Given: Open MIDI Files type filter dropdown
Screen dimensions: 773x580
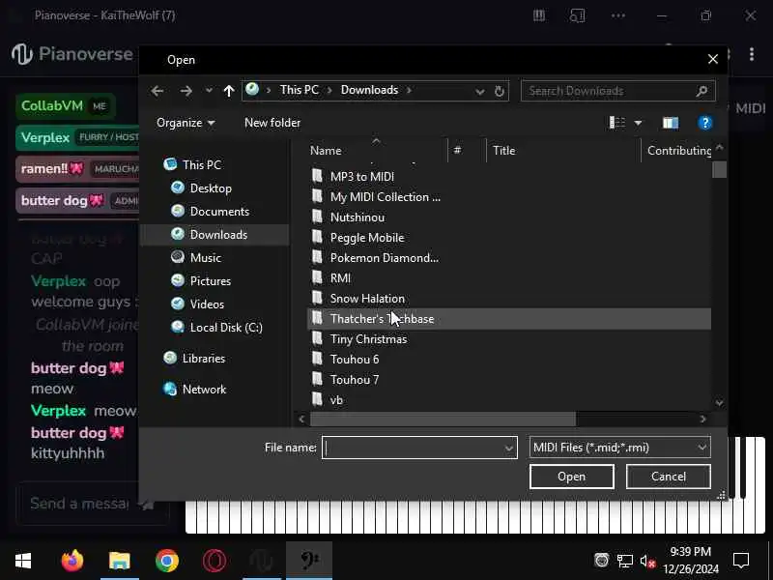Looking at the screenshot, I should (619, 448).
